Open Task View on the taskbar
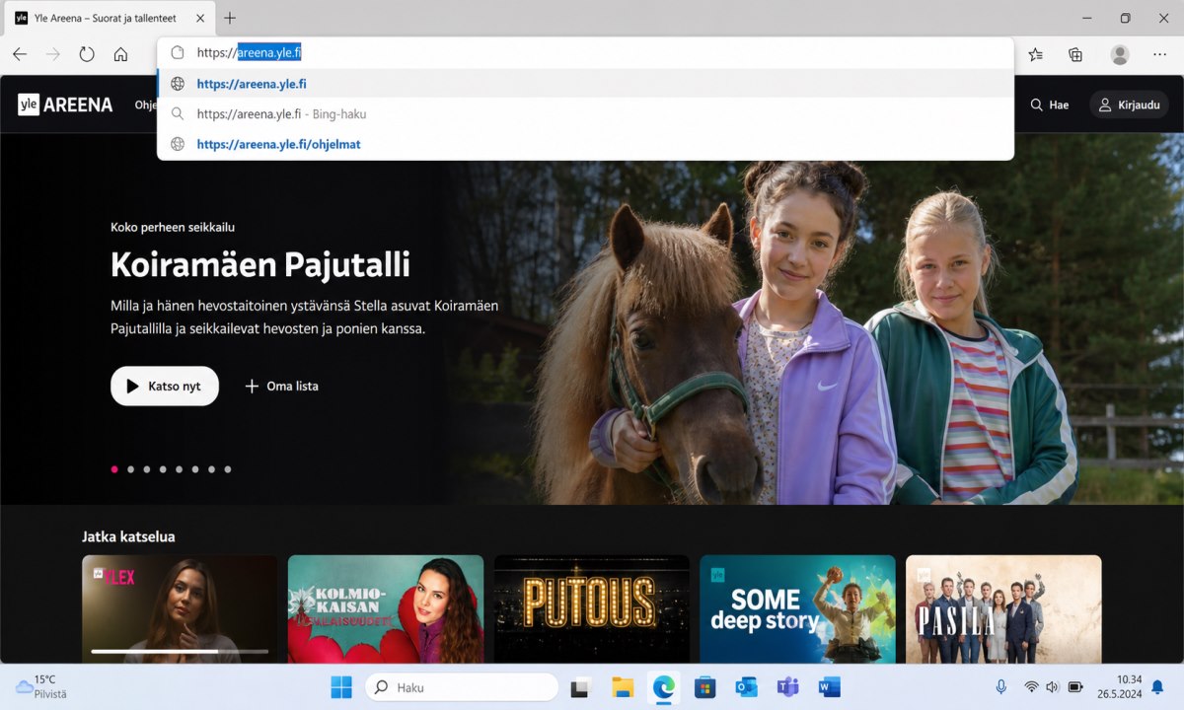 [580, 687]
